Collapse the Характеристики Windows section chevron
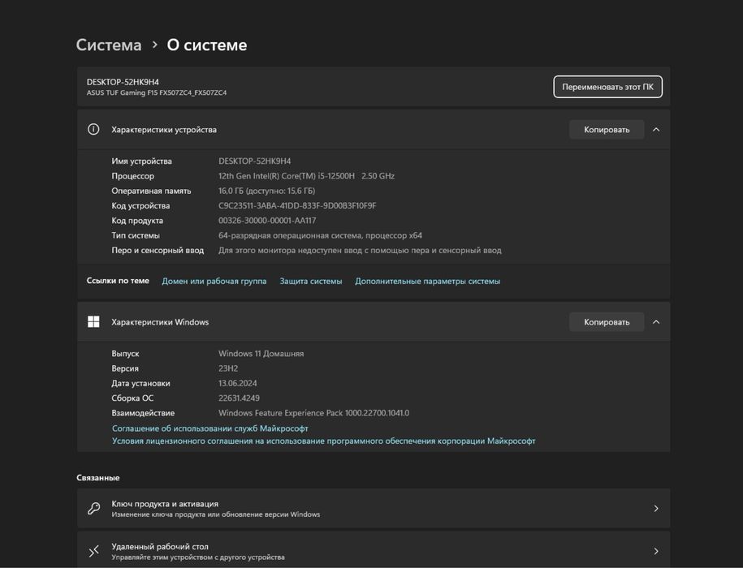 click(x=656, y=322)
